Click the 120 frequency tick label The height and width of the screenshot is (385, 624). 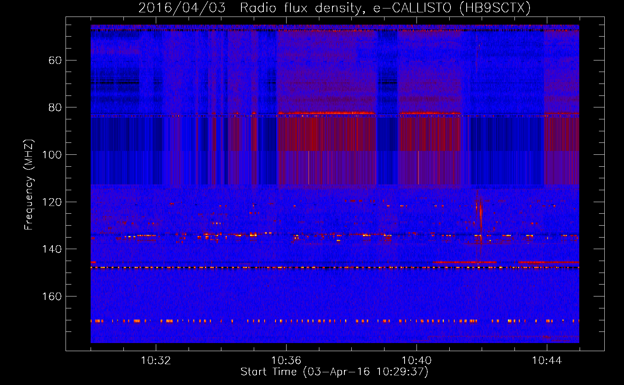pos(52,202)
